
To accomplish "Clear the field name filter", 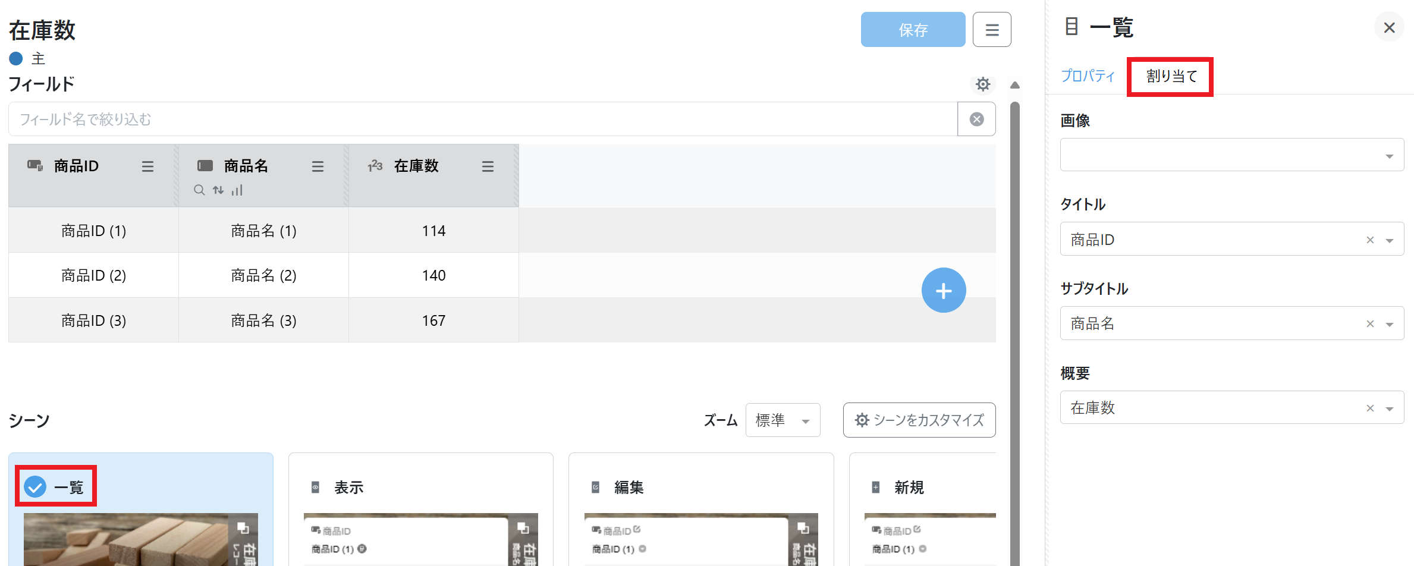I will 976,120.
